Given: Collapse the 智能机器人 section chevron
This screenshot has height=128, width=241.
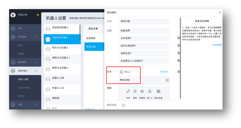Looking at the screenshot, I should pos(36,71).
